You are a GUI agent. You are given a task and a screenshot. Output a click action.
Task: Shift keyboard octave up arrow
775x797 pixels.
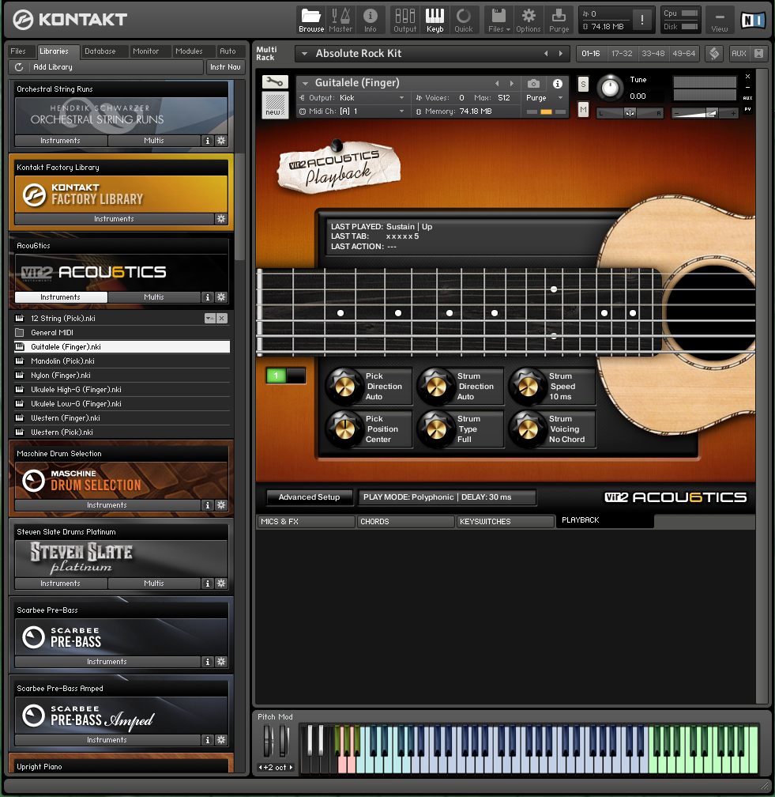coord(291,767)
